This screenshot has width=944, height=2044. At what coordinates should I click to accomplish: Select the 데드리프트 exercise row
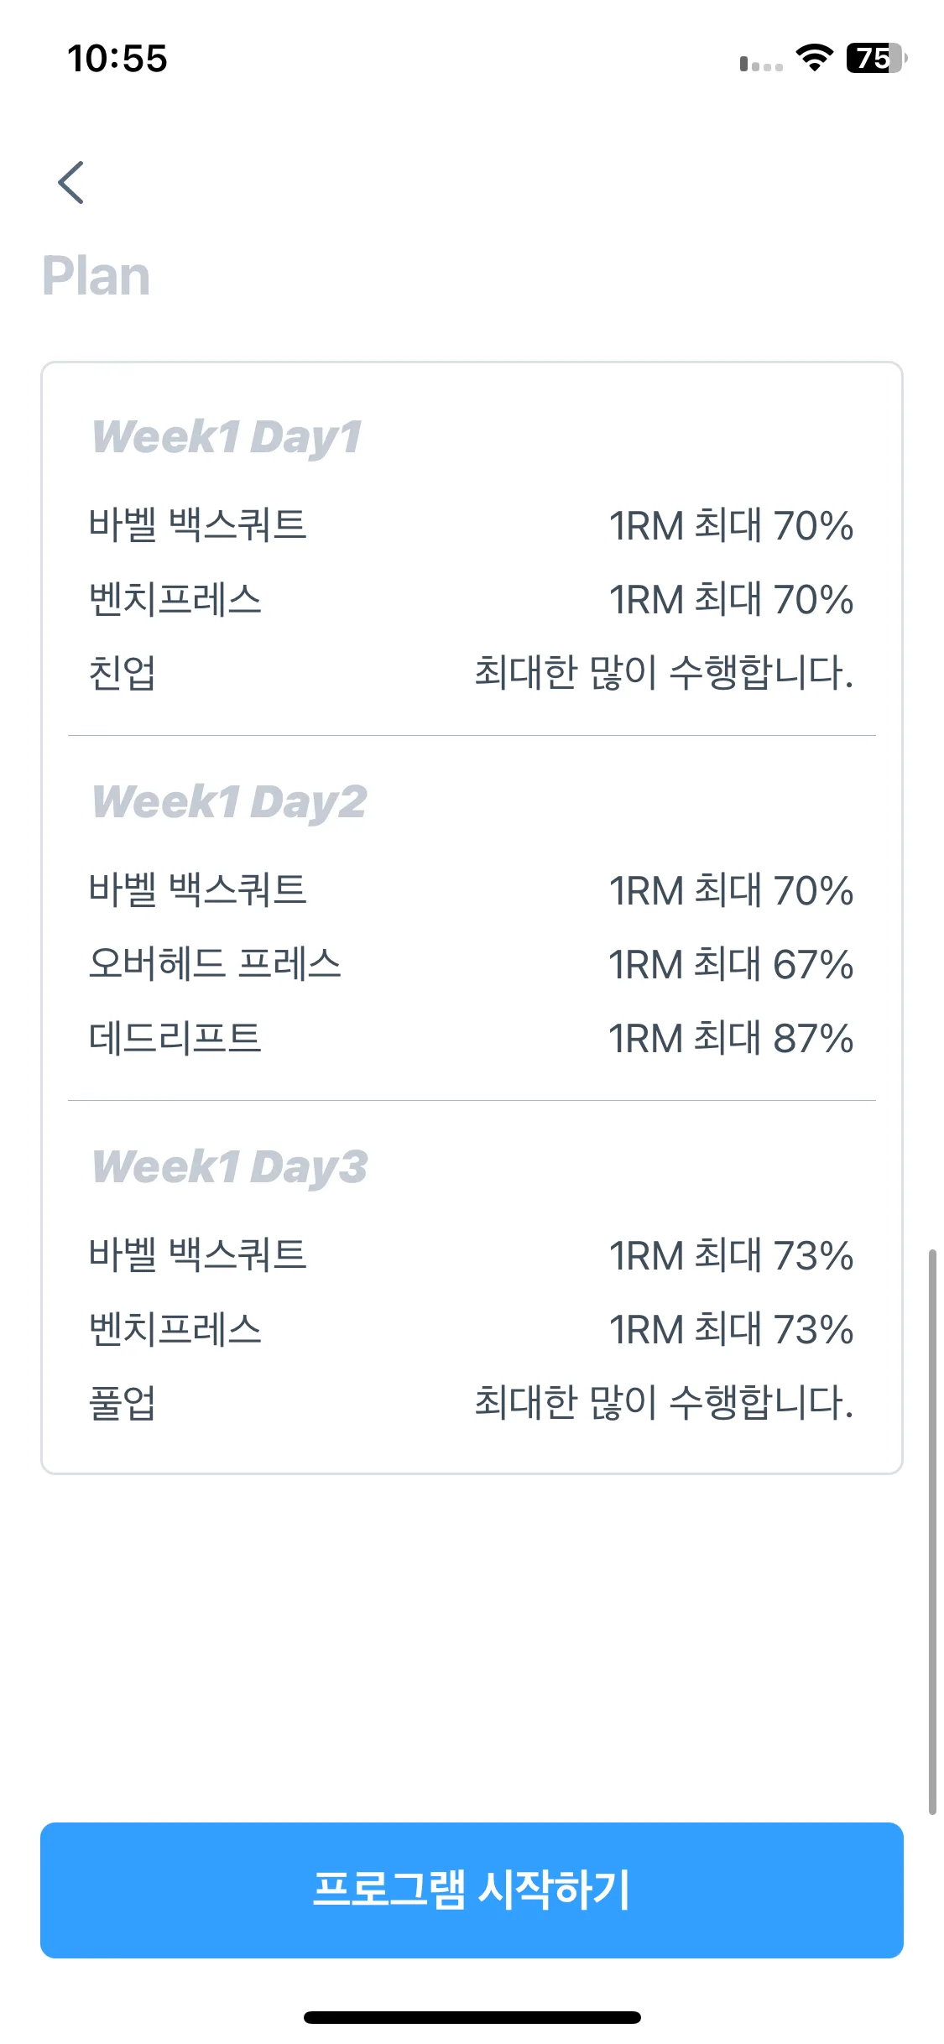click(x=472, y=1038)
